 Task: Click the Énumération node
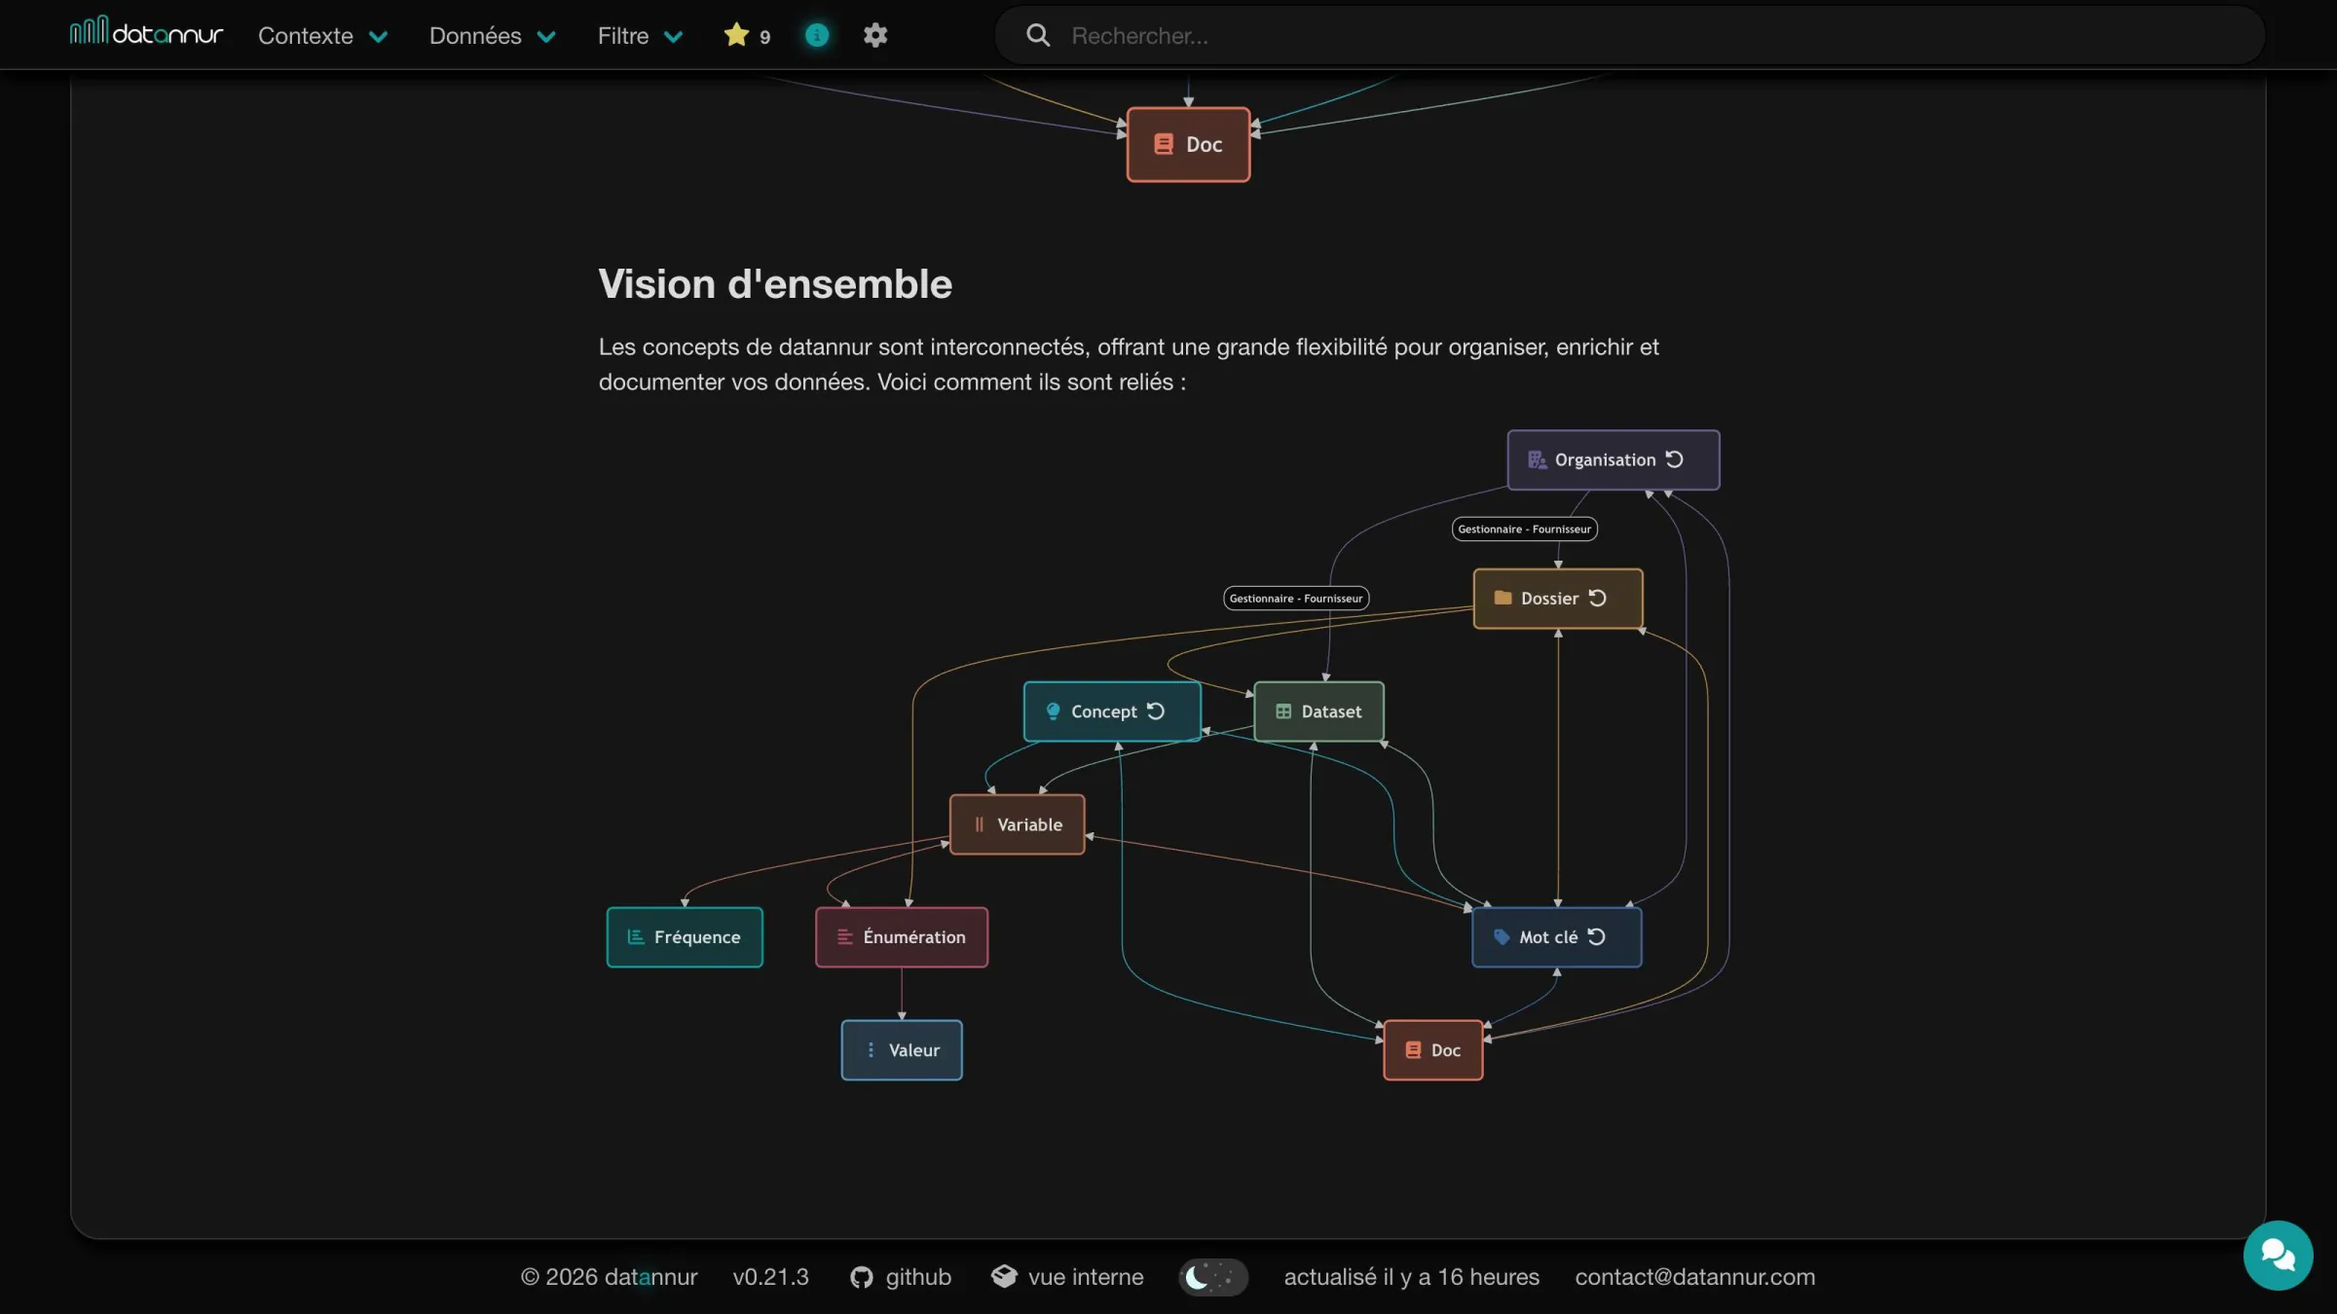click(x=902, y=937)
